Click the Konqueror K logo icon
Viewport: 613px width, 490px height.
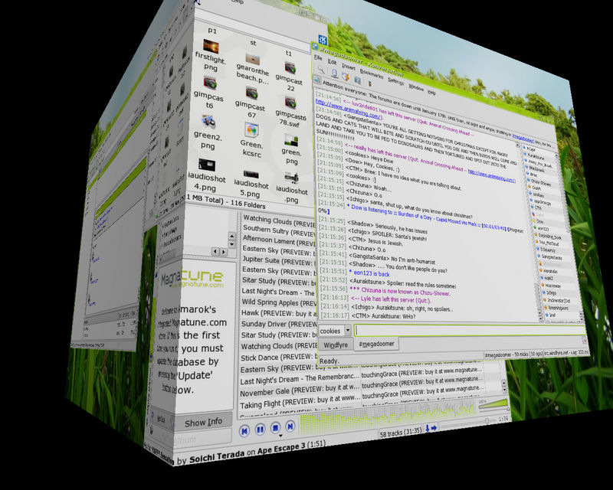click(323, 41)
